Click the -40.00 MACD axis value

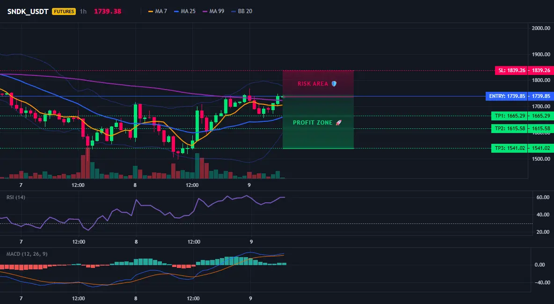pos(542,282)
